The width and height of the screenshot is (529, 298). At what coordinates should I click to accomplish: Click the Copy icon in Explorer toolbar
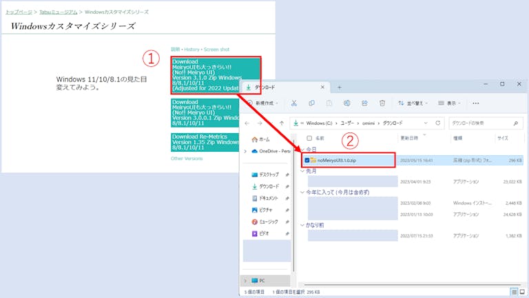pos(312,103)
